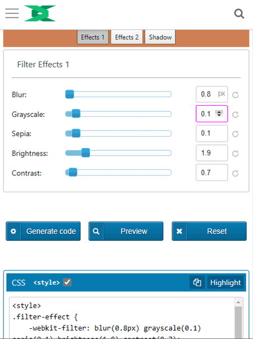This screenshot has width=253, height=339.
Task: Click the green site logo
Action: [40, 13]
